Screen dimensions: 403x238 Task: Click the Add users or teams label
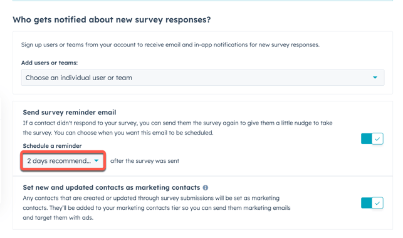pos(50,63)
